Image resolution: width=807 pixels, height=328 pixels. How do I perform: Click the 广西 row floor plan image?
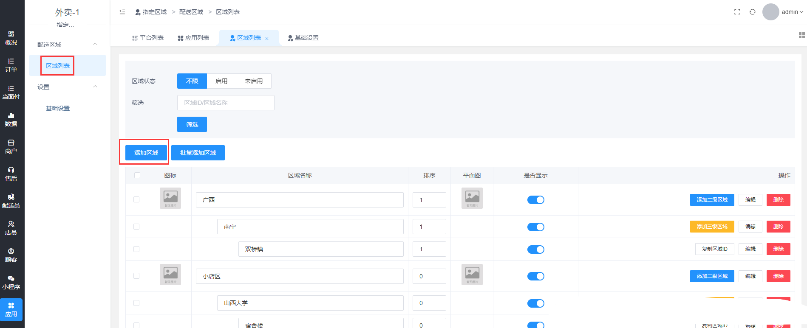click(x=472, y=198)
